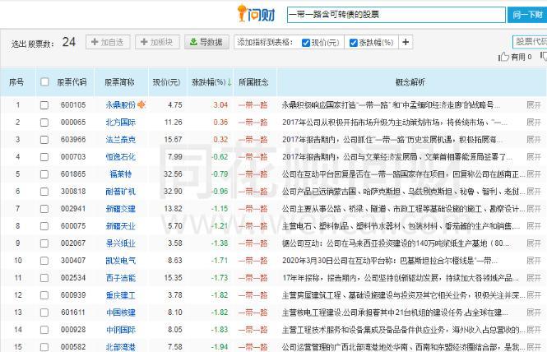This screenshot has height=352, width=547.
Task: Toggle the 现价(元) indicator checkbox
Action: click(306, 43)
